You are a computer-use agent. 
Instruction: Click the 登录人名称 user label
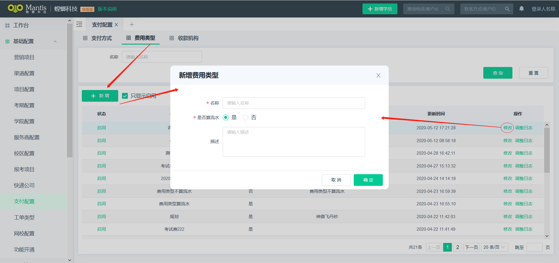click(543, 9)
